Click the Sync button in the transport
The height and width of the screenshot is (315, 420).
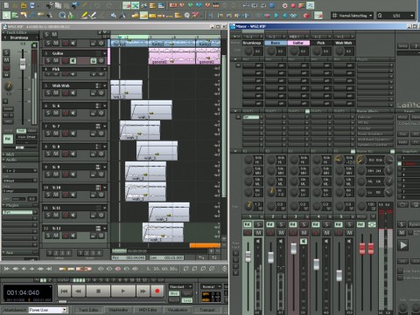pos(187,293)
